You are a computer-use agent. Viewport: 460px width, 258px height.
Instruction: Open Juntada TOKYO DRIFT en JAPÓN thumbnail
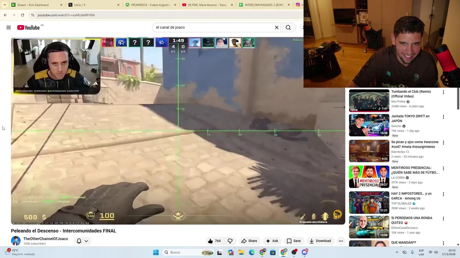(x=369, y=125)
